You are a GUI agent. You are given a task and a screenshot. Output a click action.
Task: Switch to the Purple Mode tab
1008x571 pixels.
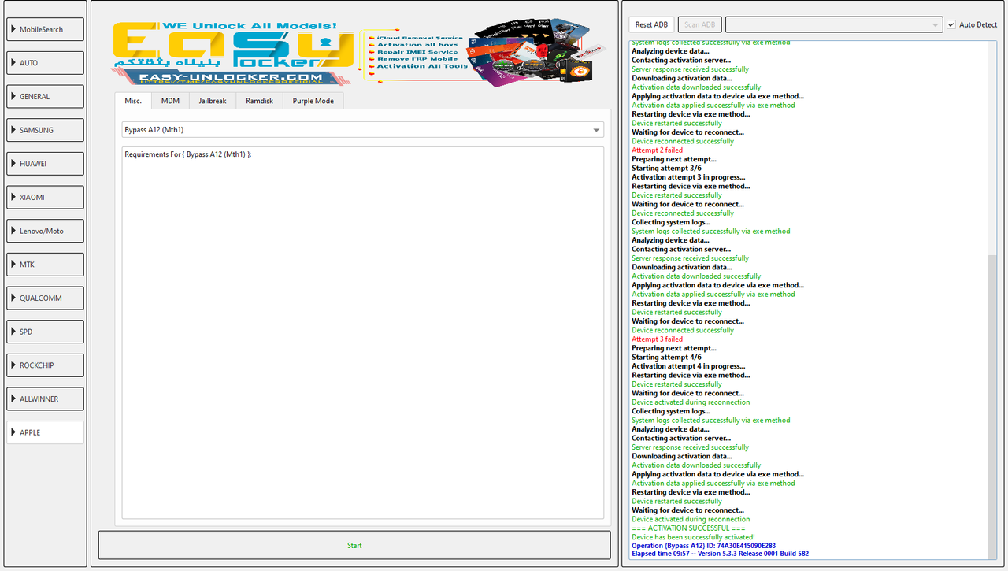313,101
